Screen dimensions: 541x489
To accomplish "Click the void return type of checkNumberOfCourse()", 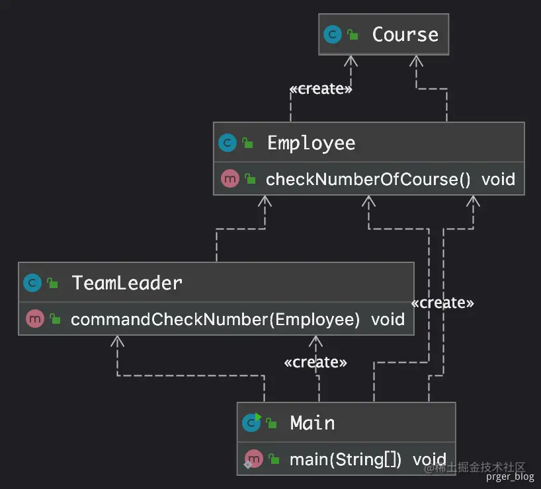I will coord(498,179).
